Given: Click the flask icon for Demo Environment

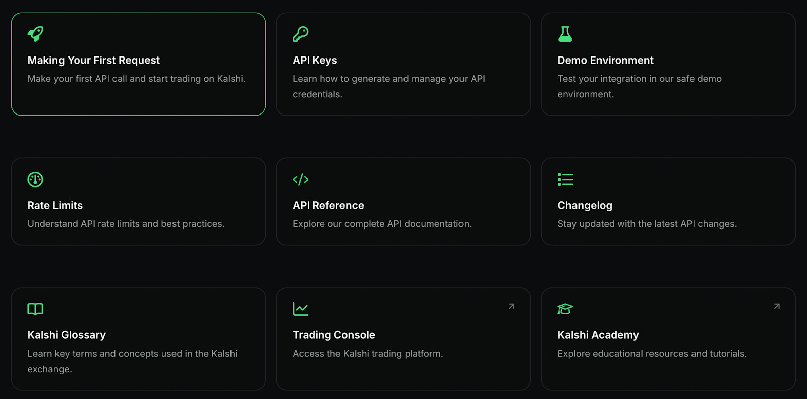Looking at the screenshot, I should click(565, 34).
